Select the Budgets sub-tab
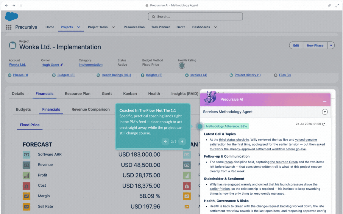This screenshot has height=214, width=343. (23, 109)
